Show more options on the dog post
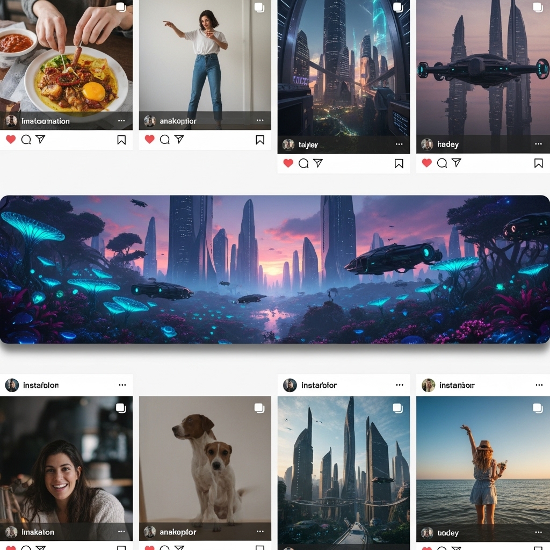 coord(260,532)
